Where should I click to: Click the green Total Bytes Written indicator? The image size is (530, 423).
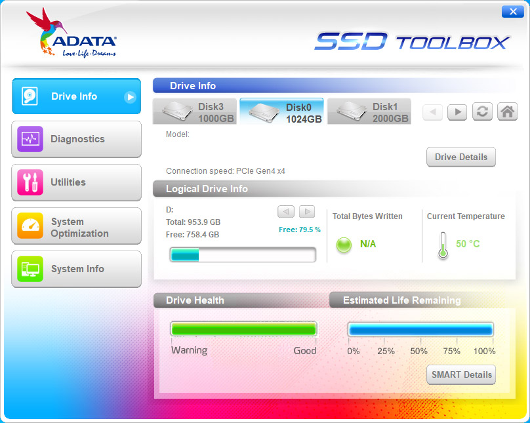point(344,244)
